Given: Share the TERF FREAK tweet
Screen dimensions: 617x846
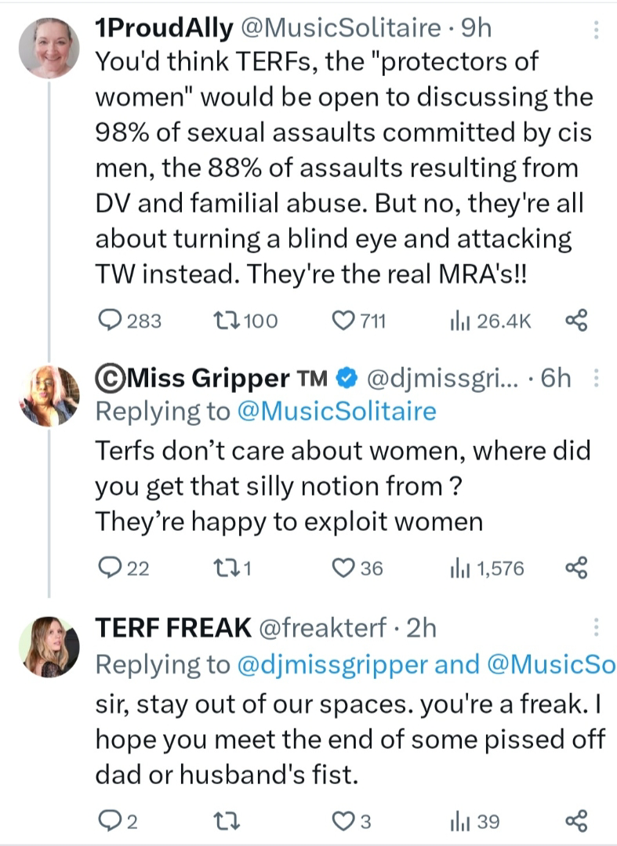Looking at the screenshot, I should 576,821.
